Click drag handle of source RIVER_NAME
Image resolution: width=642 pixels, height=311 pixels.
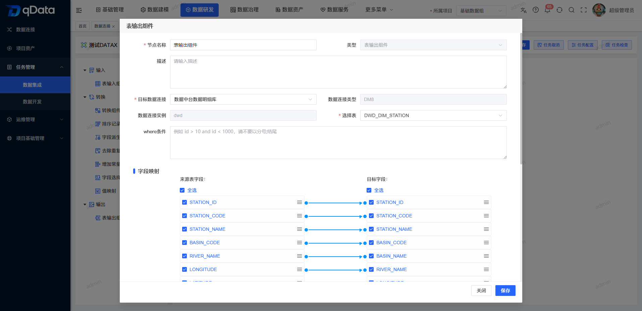tap(300, 256)
